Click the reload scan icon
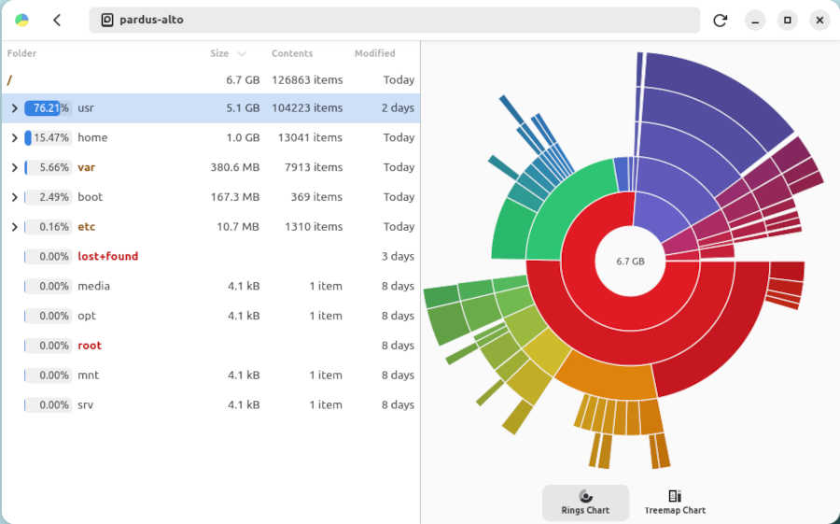 pos(720,20)
